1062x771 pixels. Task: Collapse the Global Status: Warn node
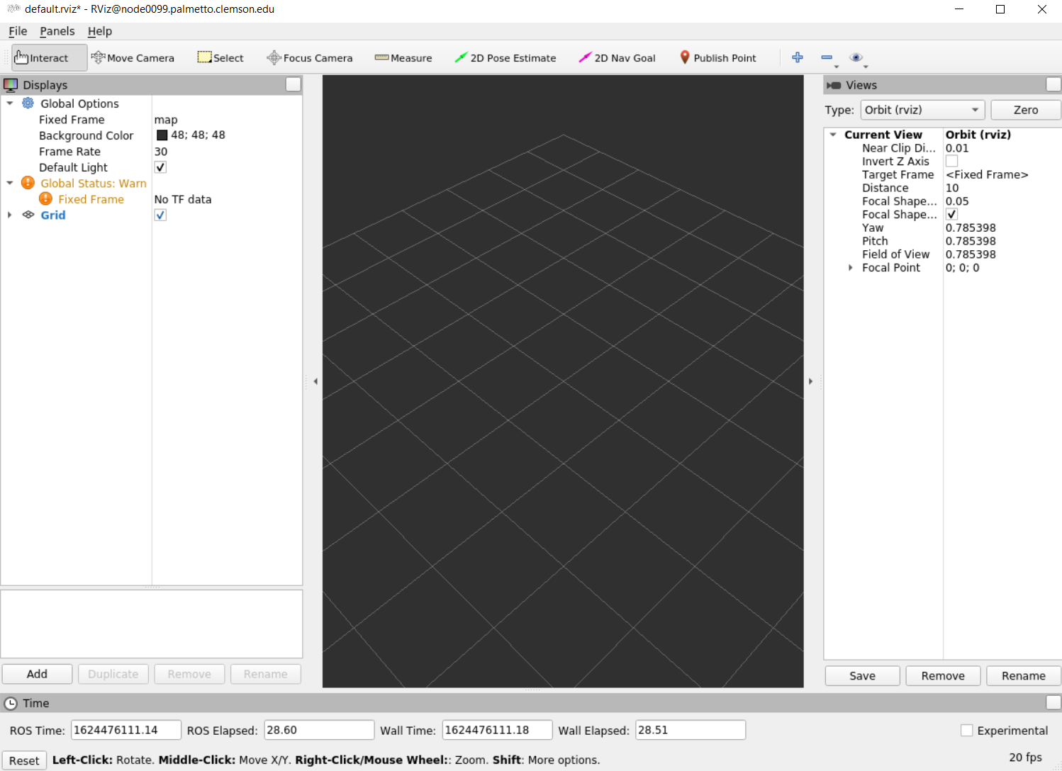(x=10, y=183)
